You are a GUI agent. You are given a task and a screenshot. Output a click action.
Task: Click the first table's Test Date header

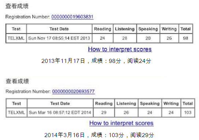pyautogui.click(x=59, y=29)
